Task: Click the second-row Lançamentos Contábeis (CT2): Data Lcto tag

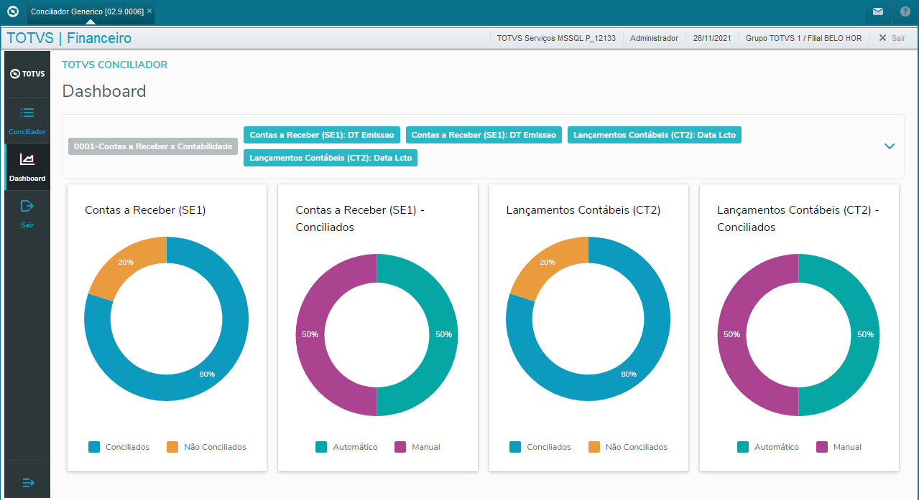Action: coord(331,158)
